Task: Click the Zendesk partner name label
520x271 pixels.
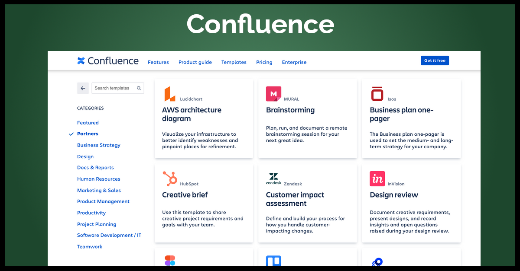Action: pos(293,184)
